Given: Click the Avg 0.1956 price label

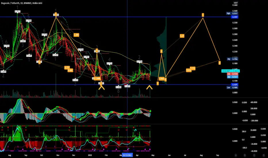Looking at the screenshot, I should pyautogui.click(x=232, y=59).
